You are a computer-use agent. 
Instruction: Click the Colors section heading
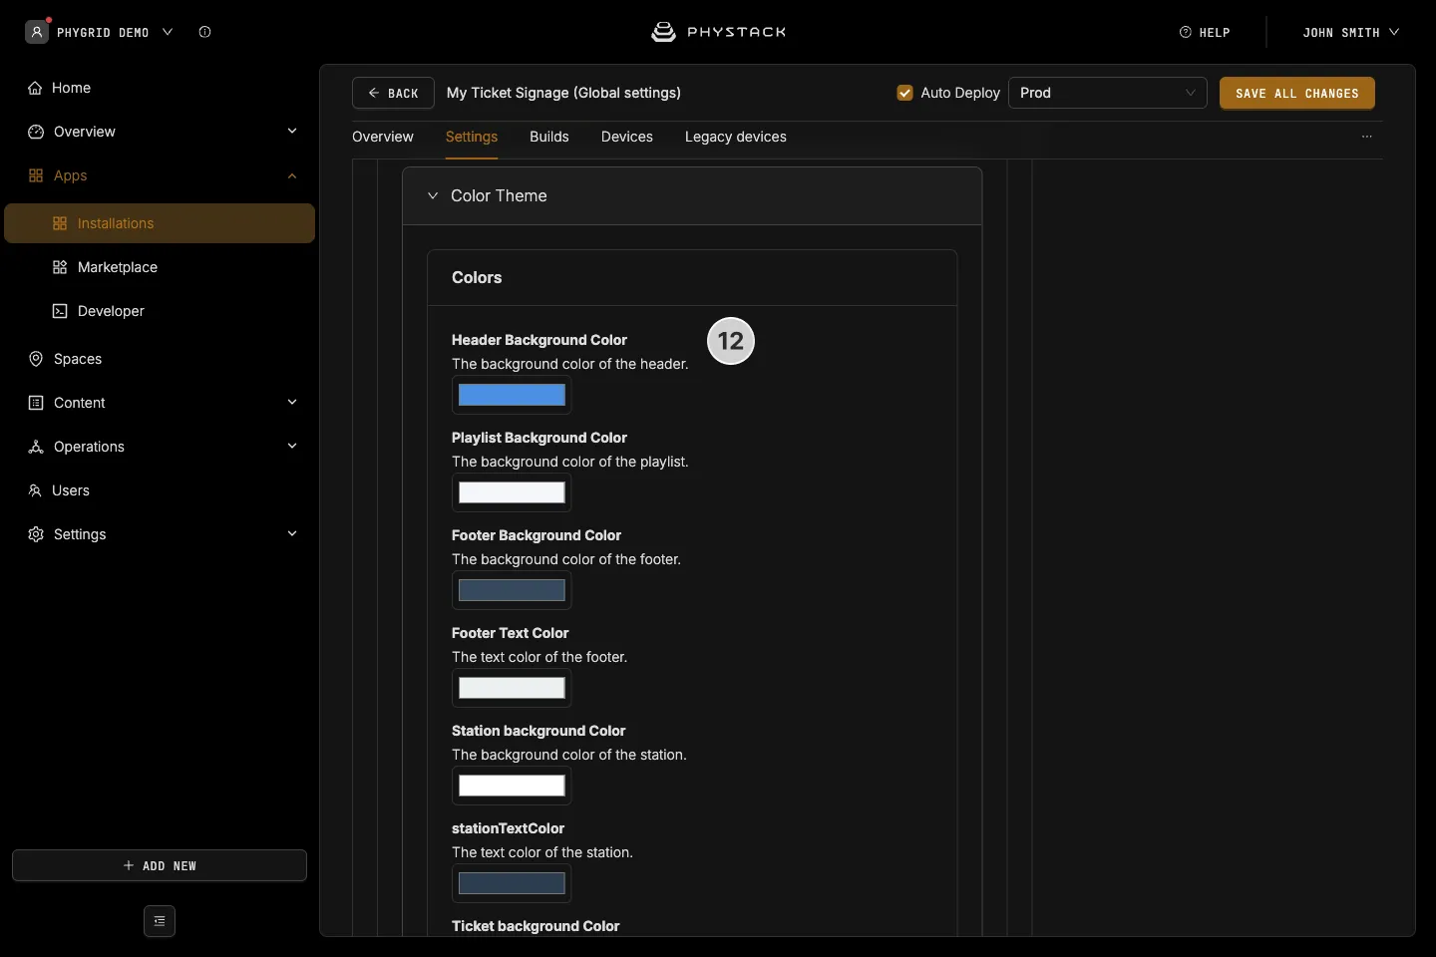(x=477, y=277)
